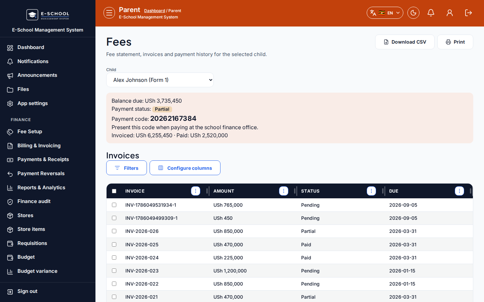This screenshot has width=484, height=302.
Task: Click the Announcements megaphone icon
Action: tap(10, 75)
